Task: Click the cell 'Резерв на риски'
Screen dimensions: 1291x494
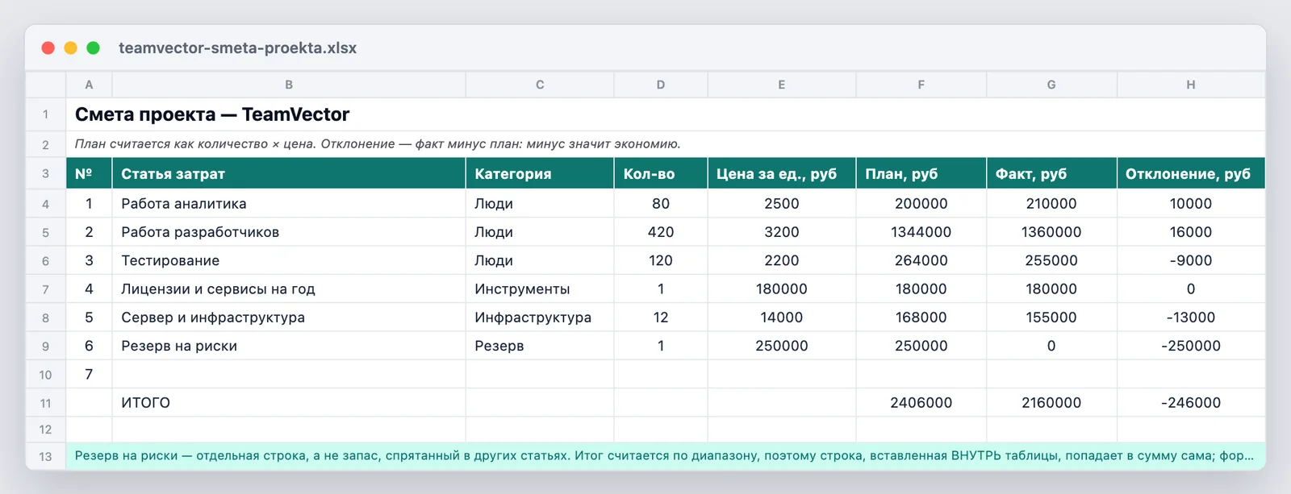Action: 289,346
